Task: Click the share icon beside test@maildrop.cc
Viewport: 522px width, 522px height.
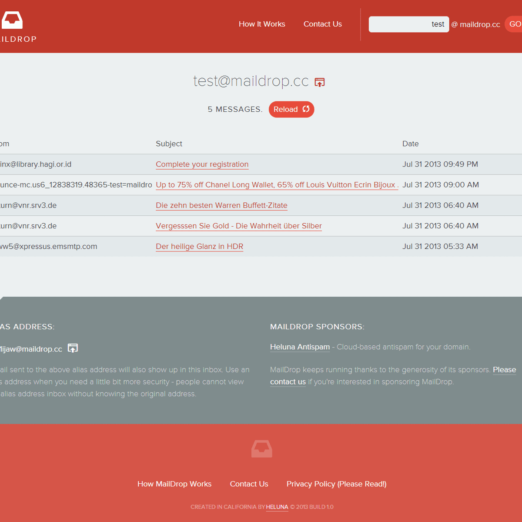Action: (x=319, y=82)
